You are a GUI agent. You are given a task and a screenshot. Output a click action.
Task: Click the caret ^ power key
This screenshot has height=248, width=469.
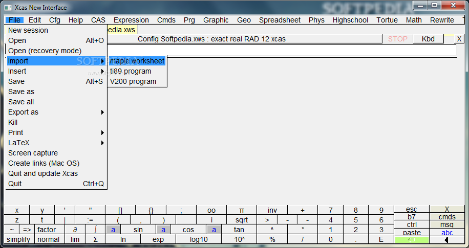(x=272, y=230)
